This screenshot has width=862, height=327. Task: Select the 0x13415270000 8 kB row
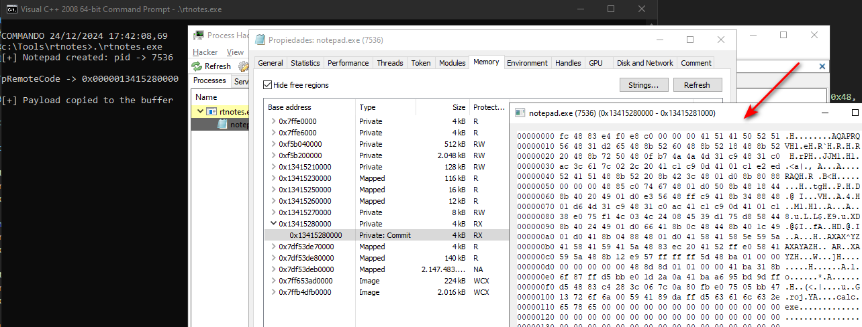pos(386,212)
